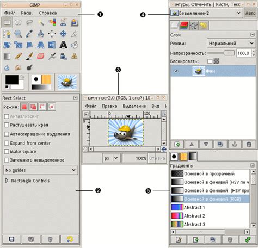This screenshot has width=258, height=248.
Task: Select the Perspective tool
Action: click(x=41, y=45)
